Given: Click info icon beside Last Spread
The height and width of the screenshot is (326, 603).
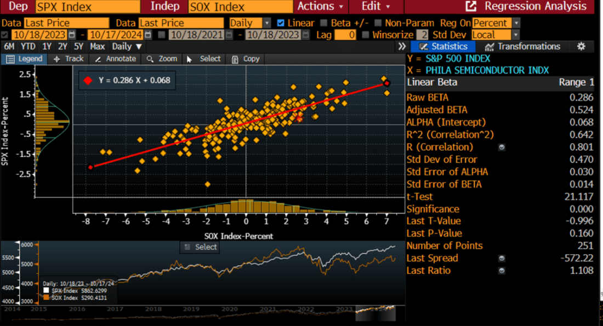Looking at the screenshot, I should 502,259.
